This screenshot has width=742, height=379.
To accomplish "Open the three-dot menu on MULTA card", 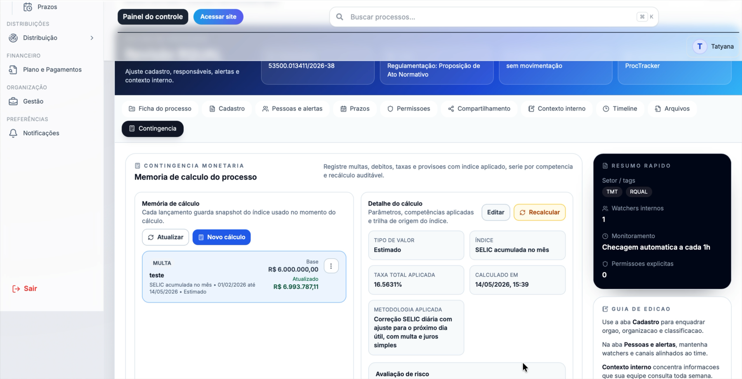I will 331,266.
